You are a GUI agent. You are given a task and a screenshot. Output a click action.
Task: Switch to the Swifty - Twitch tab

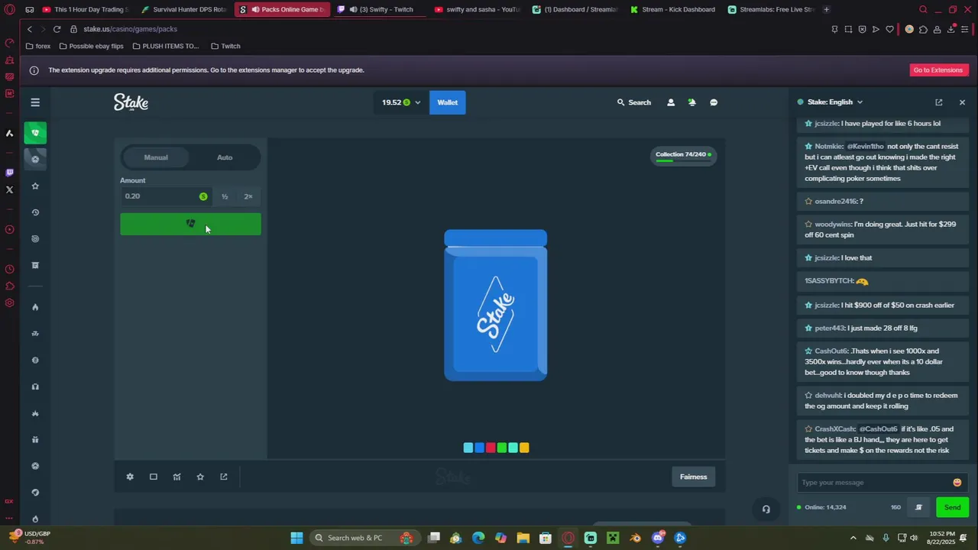[380, 10]
